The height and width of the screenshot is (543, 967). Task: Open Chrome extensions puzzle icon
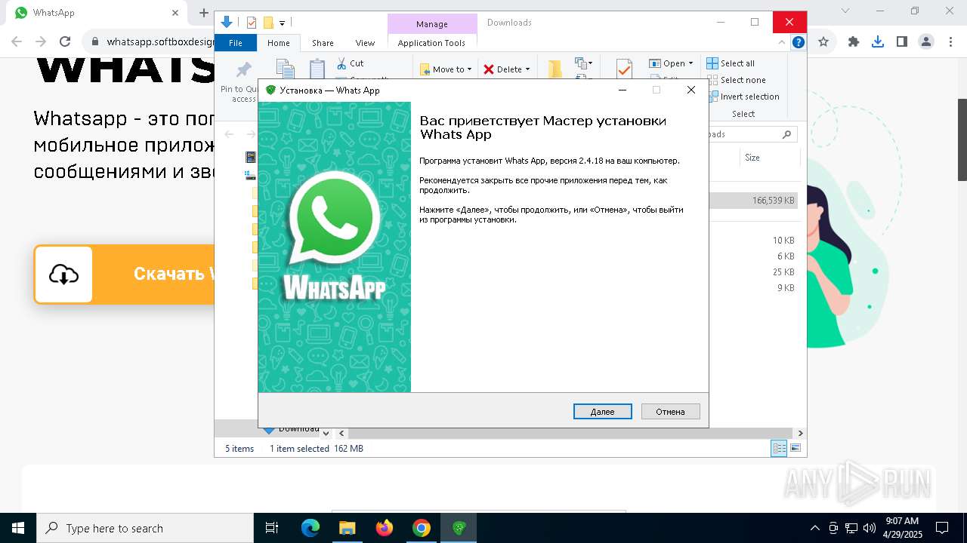click(x=854, y=42)
